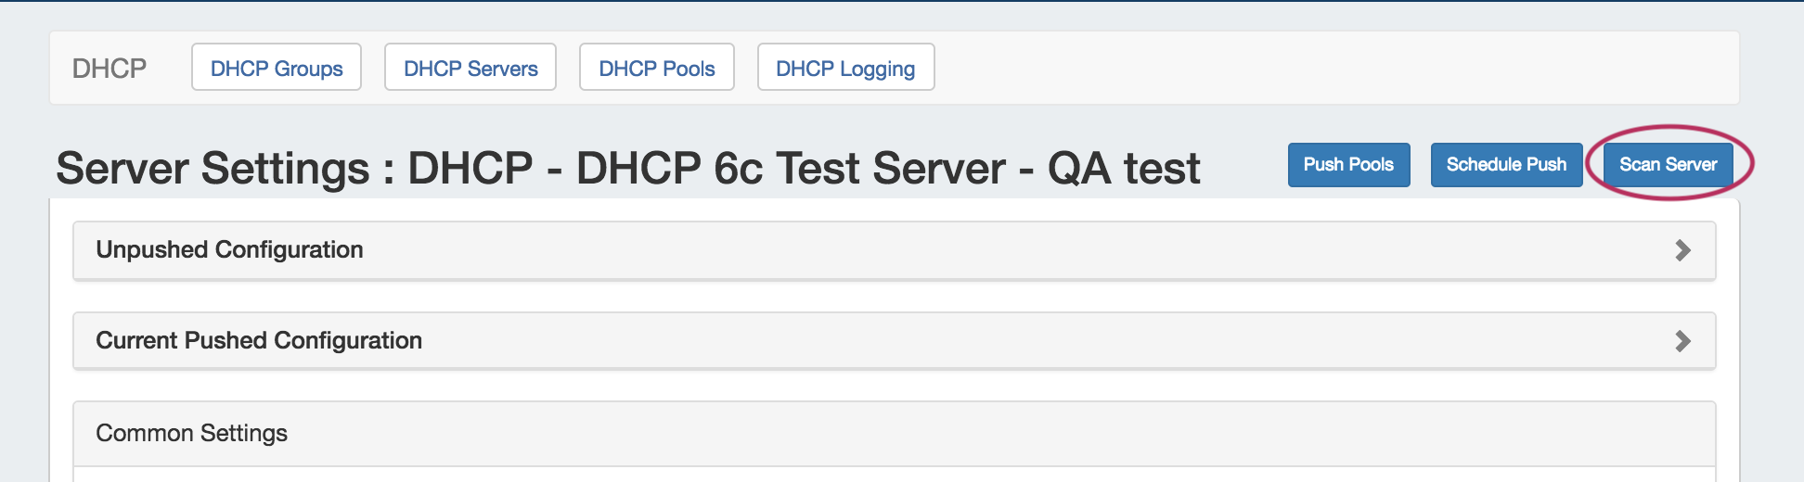Expand Unpushed Configuration using its chevron arrow
This screenshot has height=482, width=1804.
[x=1682, y=250]
